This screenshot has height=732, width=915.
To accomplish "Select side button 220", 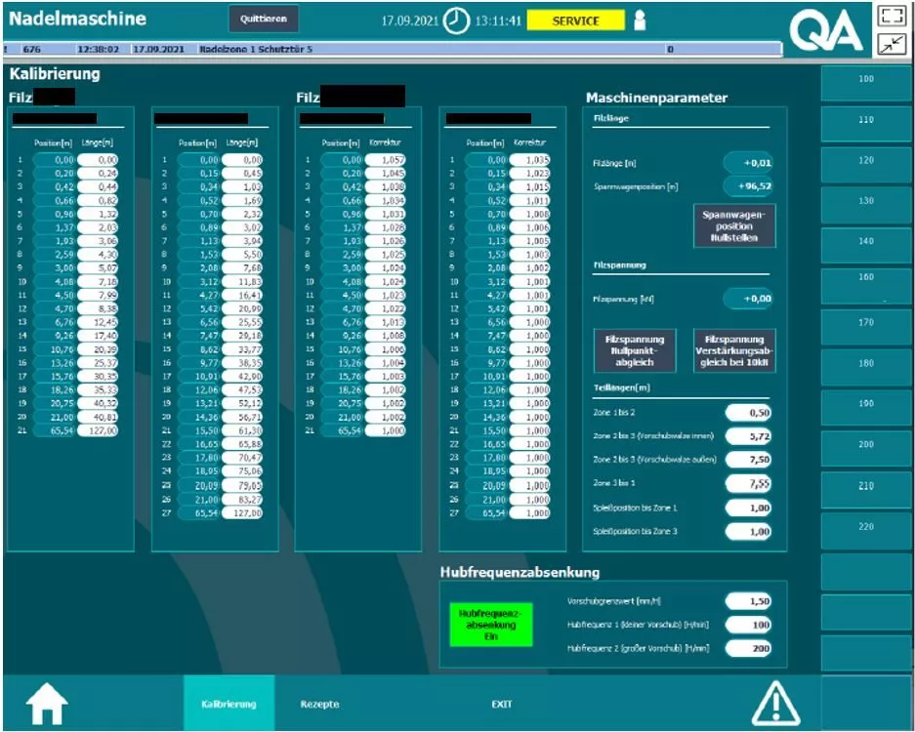I will tap(866, 530).
